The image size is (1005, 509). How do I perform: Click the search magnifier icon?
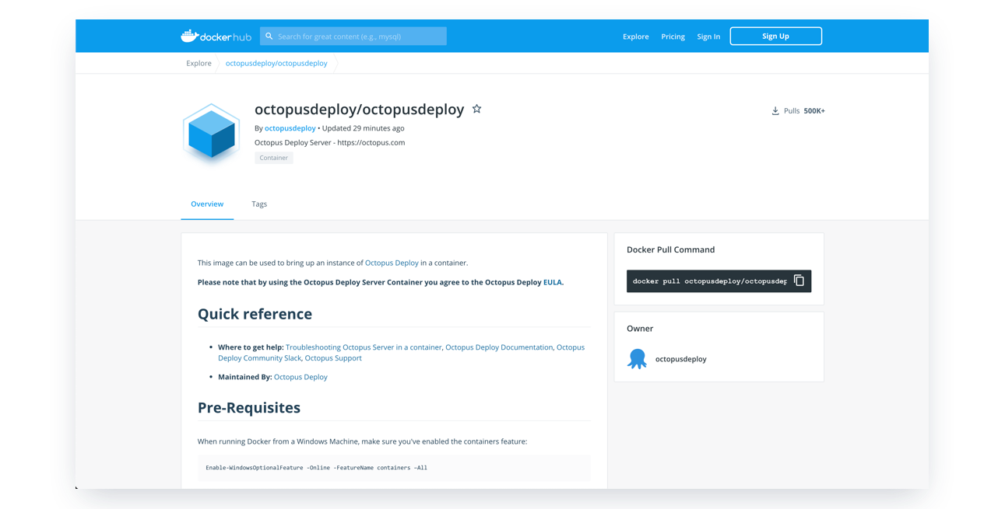[269, 36]
